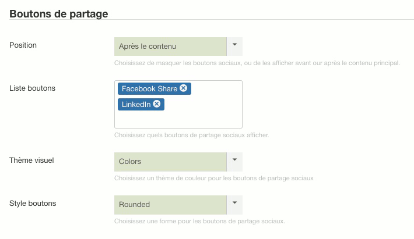Click the 'Colors' theme select field
The height and width of the screenshot is (239, 414).
click(x=170, y=162)
